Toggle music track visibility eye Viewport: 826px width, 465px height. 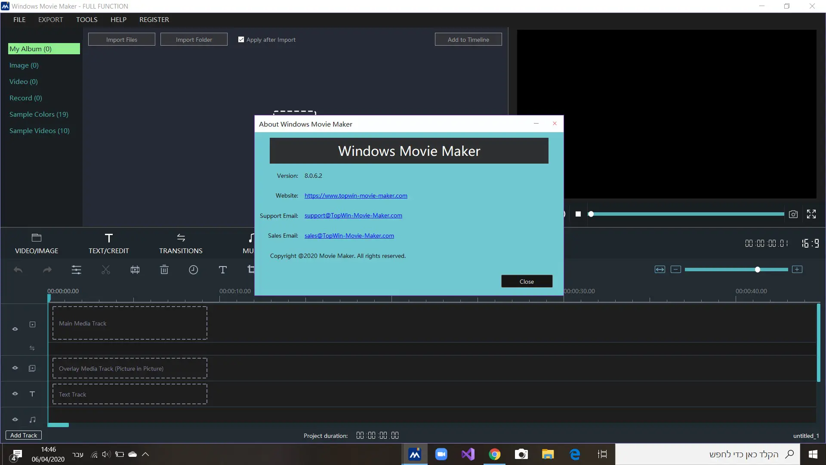(x=15, y=419)
